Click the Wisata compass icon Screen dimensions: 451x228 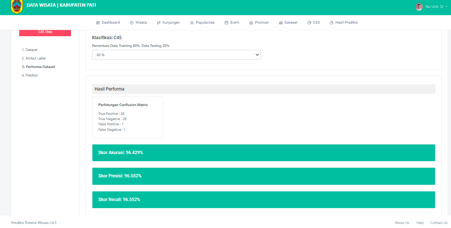132,23
